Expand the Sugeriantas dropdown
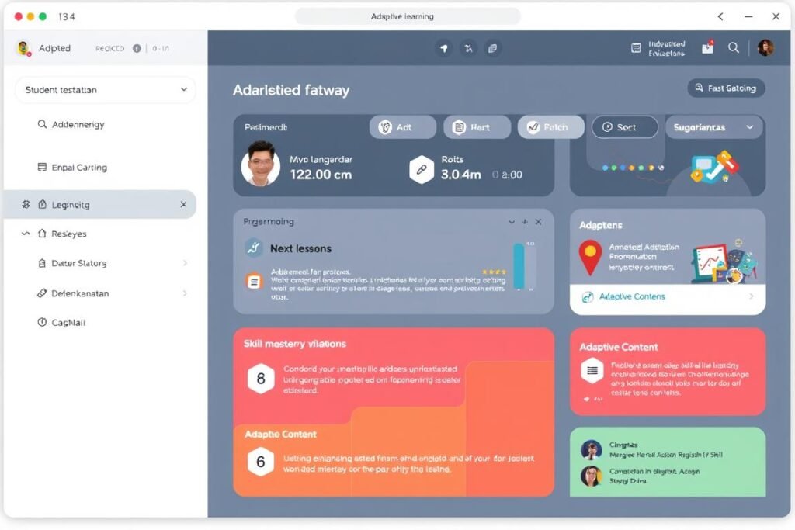This screenshot has height=530, width=795. pos(713,127)
